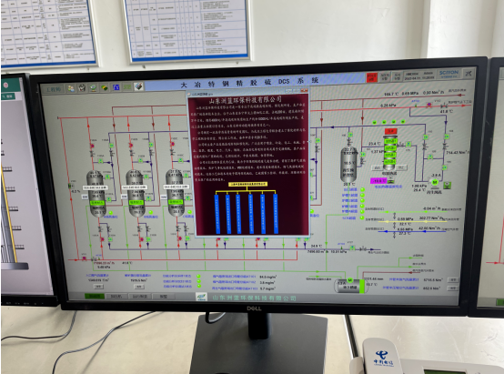Select the green motor M blower icon
This screenshot has height=374, width=504.
[x=435, y=182]
